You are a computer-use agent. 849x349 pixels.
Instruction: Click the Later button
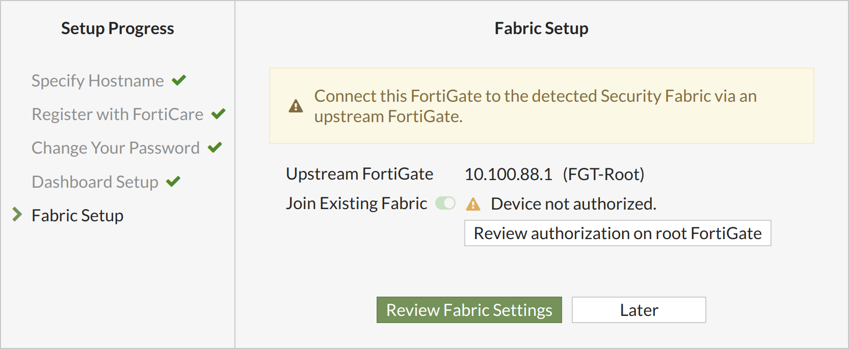(639, 310)
